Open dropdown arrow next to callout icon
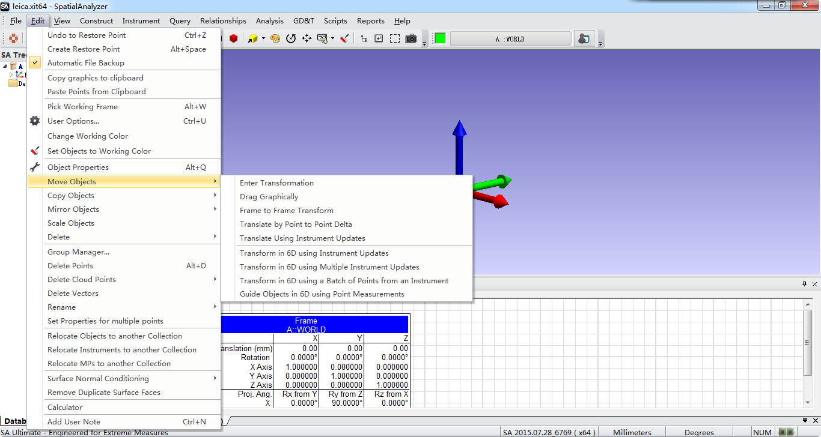Viewport: 821px width, 437px height. click(x=332, y=39)
